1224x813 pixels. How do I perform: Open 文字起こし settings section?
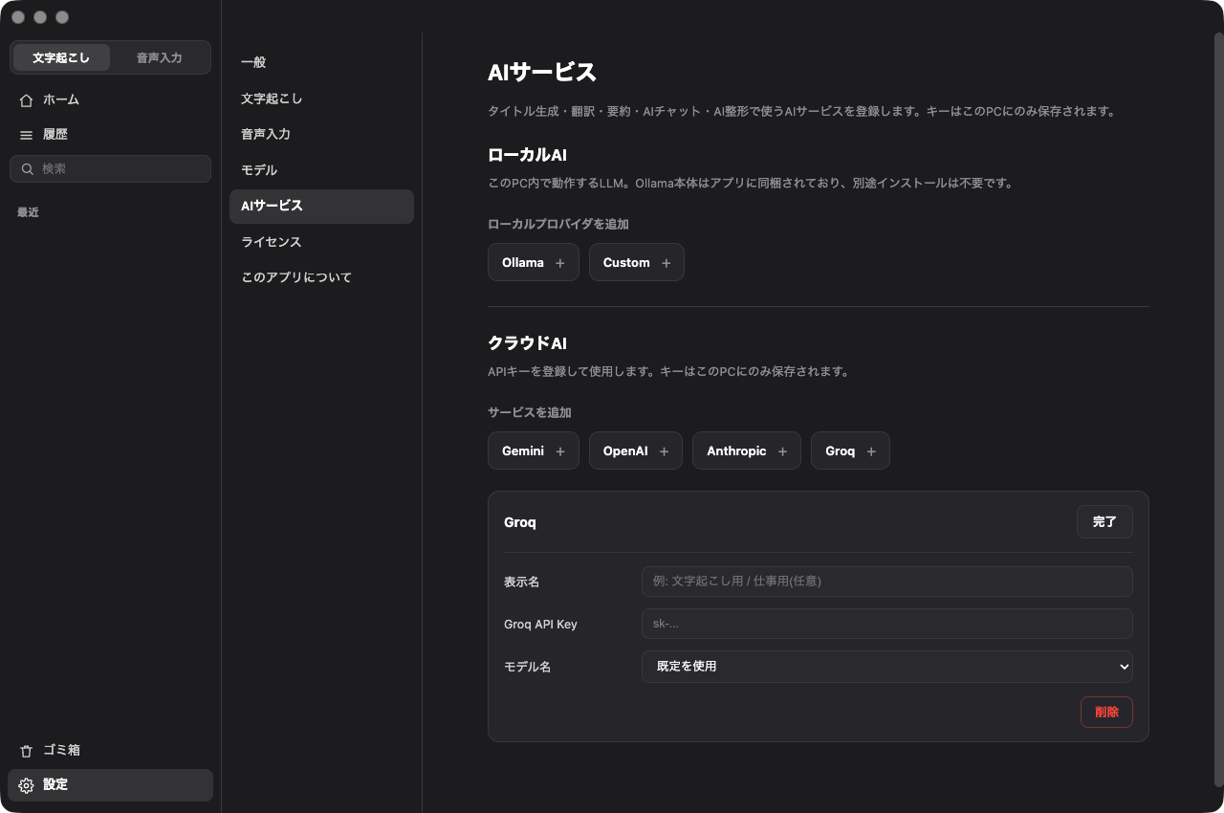tap(321, 99)
